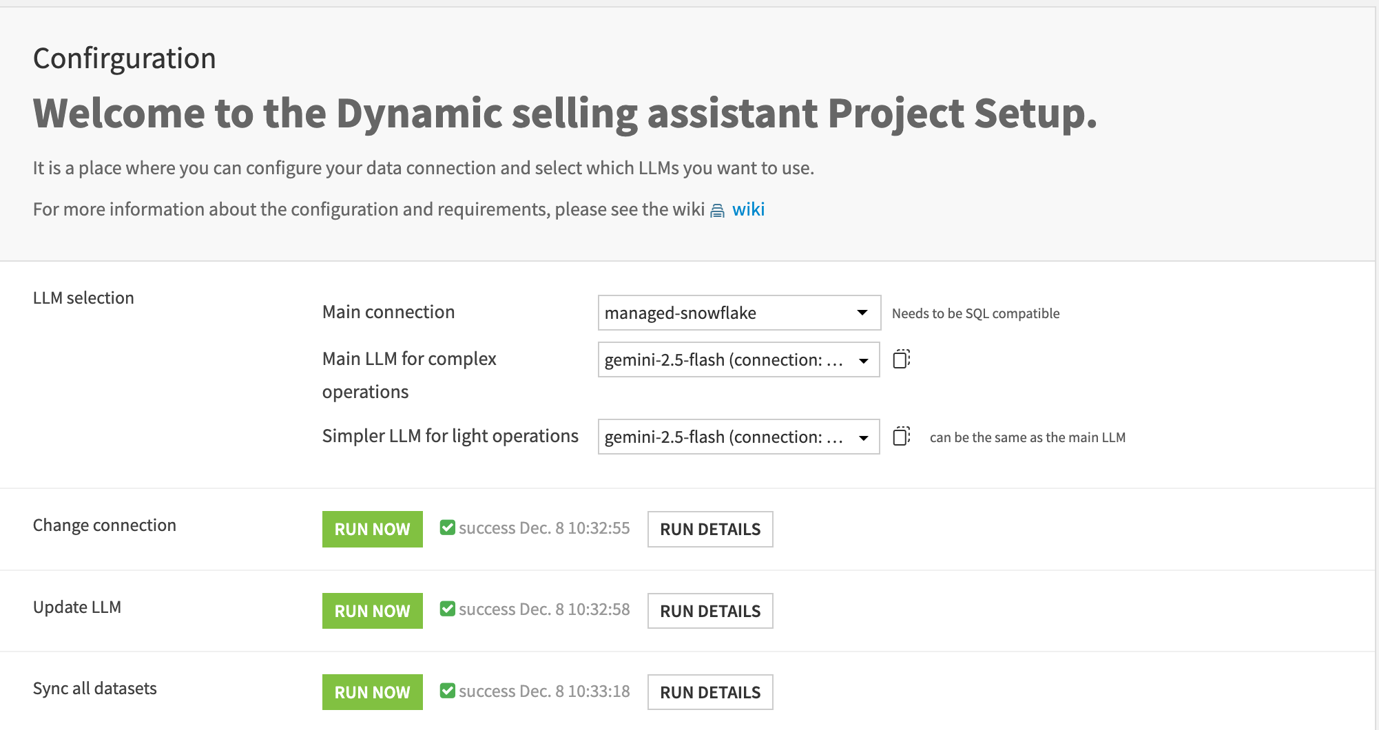This screenshot has width=1379, height=730.
Task: Copy the Simpler LLM selection value
Action: click(901, 437)
